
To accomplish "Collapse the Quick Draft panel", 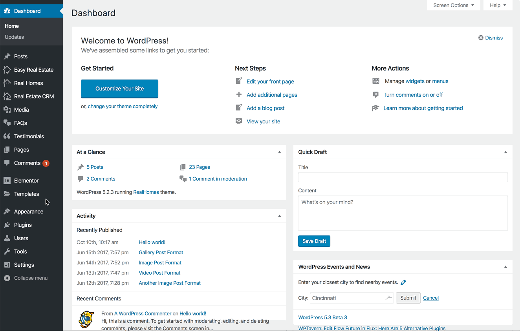I will (505, 152).
